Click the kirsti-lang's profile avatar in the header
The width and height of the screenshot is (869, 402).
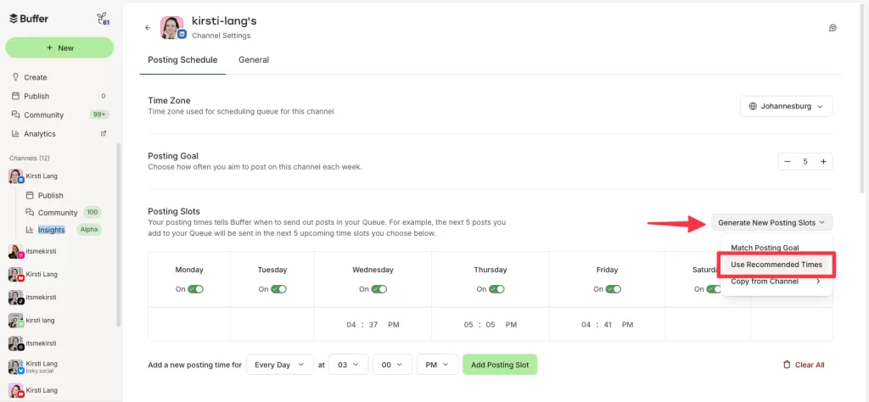[x=171, y=28]
